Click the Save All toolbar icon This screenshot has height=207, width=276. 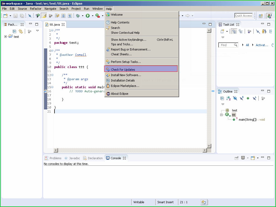(x=22, y=16)
